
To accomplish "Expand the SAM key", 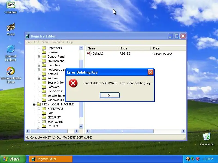I will pos(39,113).
